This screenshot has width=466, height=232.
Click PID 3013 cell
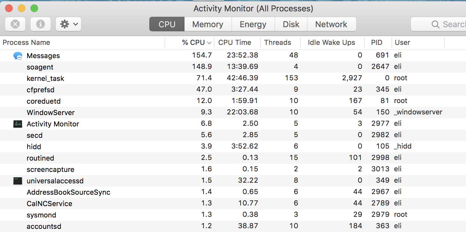380,169
